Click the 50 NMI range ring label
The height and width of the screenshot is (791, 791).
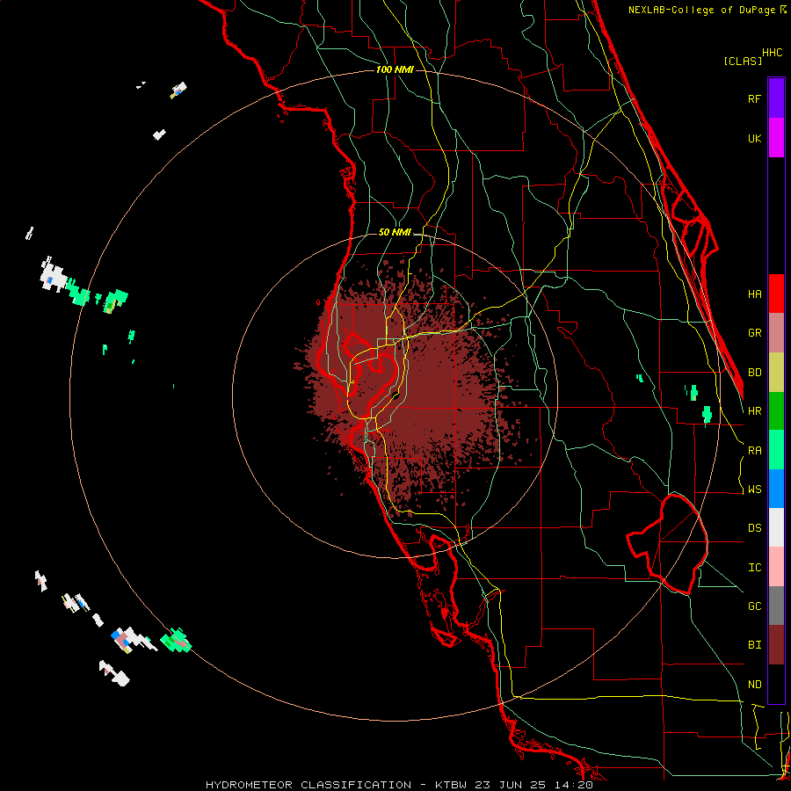coord(395,233)
